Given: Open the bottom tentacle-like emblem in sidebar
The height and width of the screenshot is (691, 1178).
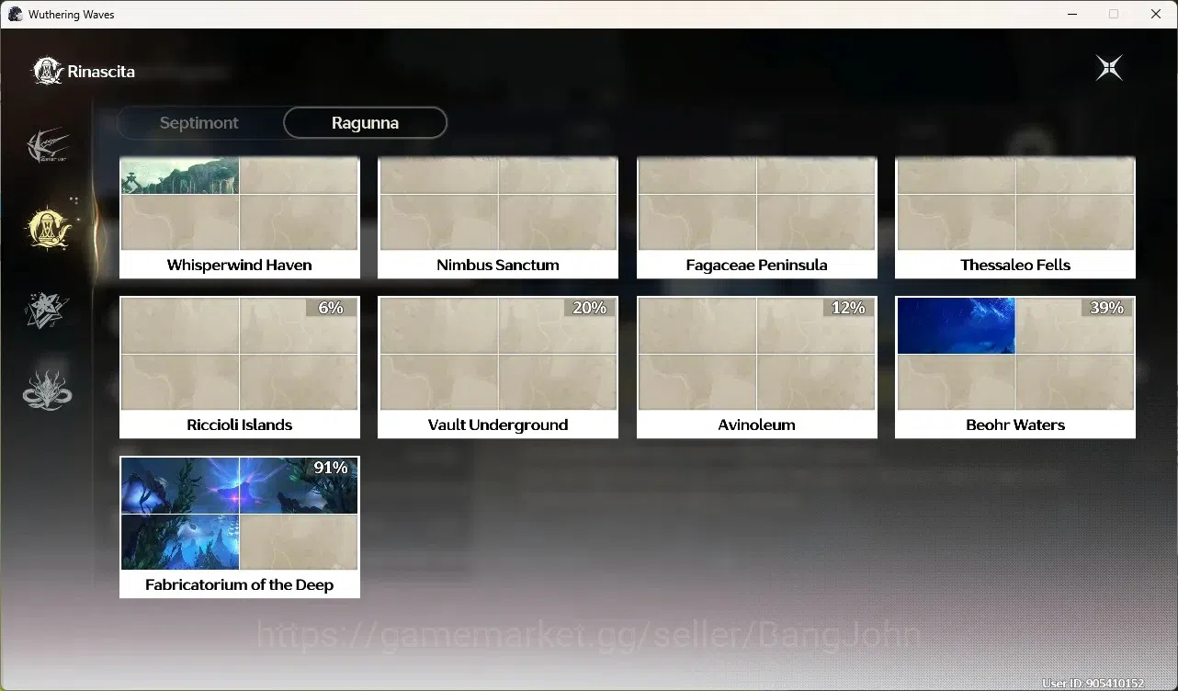Looking at the screenshot, I should (x=48, y=391).
